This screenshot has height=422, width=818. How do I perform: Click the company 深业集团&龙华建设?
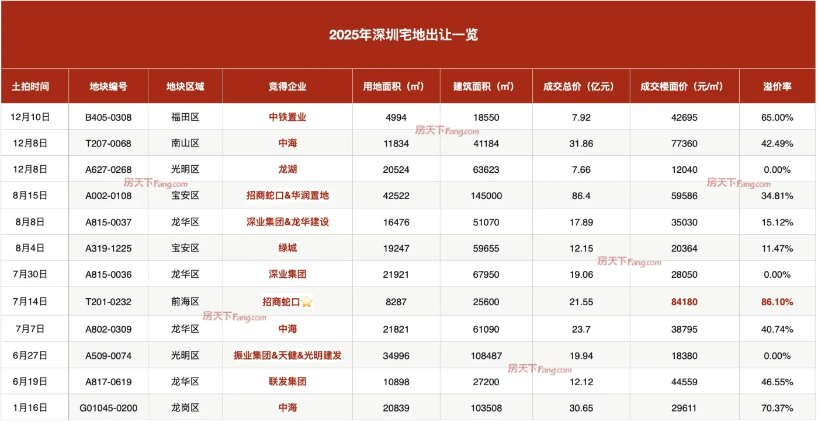click(x=287, y=222)
